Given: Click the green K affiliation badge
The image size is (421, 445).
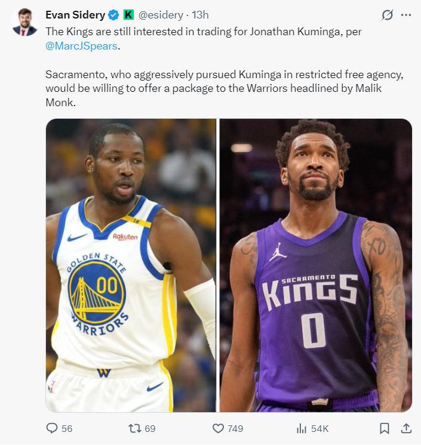Looking at the screenshot, I should point(128,15).
